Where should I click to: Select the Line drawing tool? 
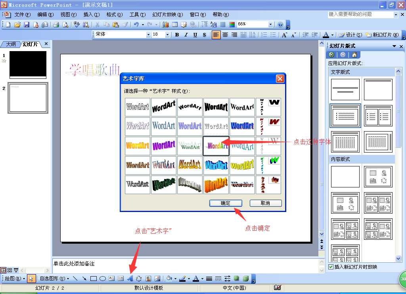tap(75, 279)
